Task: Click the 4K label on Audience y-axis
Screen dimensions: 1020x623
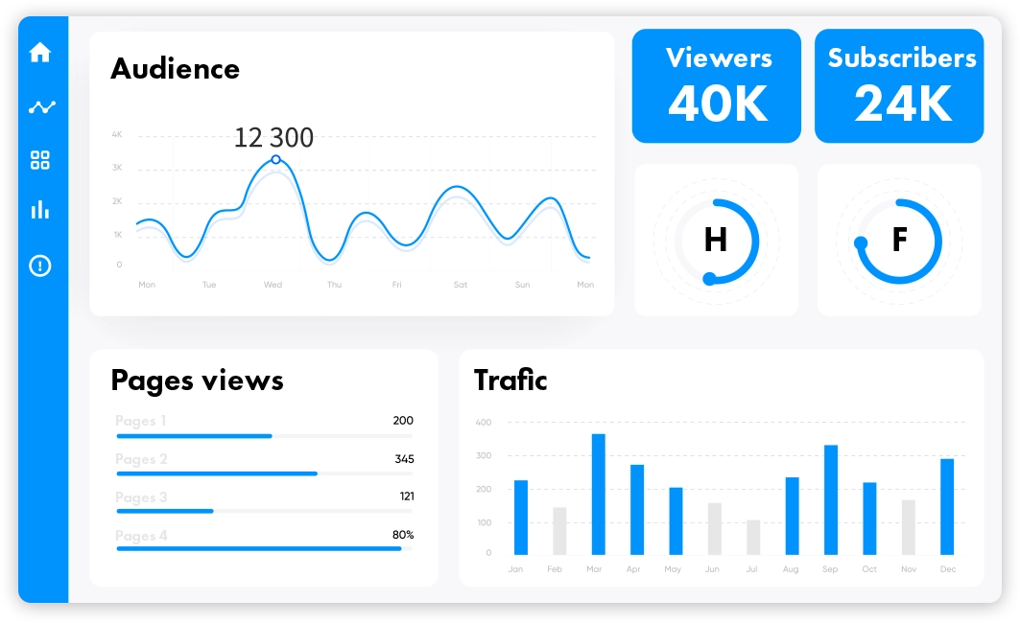Action: point(117,134)
